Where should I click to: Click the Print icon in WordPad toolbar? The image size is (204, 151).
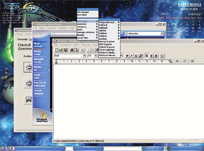click(x=72, y=50)
